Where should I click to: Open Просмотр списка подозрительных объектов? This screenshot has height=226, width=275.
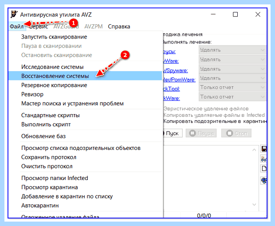[85, 148]
